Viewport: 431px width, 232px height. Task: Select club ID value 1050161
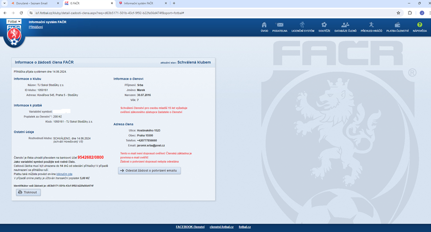click(x=43, y=90)
